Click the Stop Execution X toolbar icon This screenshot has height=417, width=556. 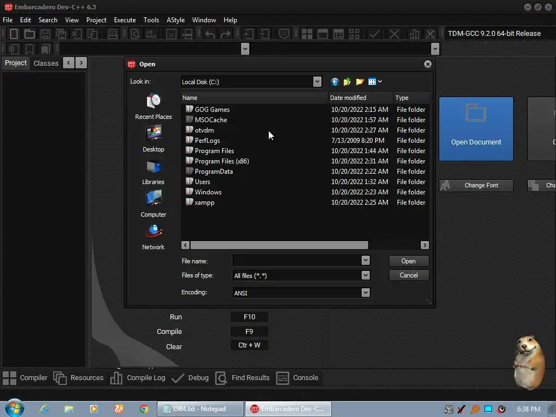(x=394, y=34)
